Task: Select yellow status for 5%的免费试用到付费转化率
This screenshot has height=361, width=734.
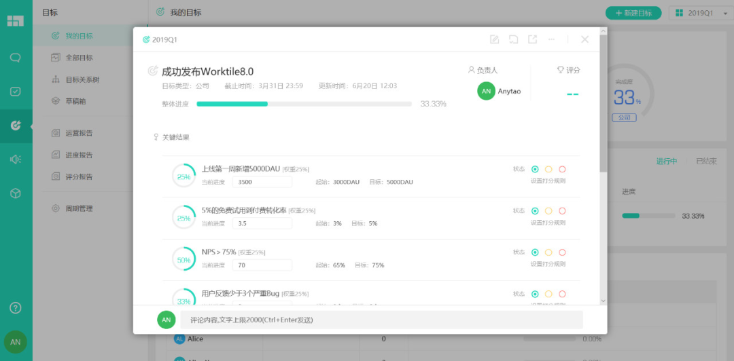Action: tap(548, 211)
